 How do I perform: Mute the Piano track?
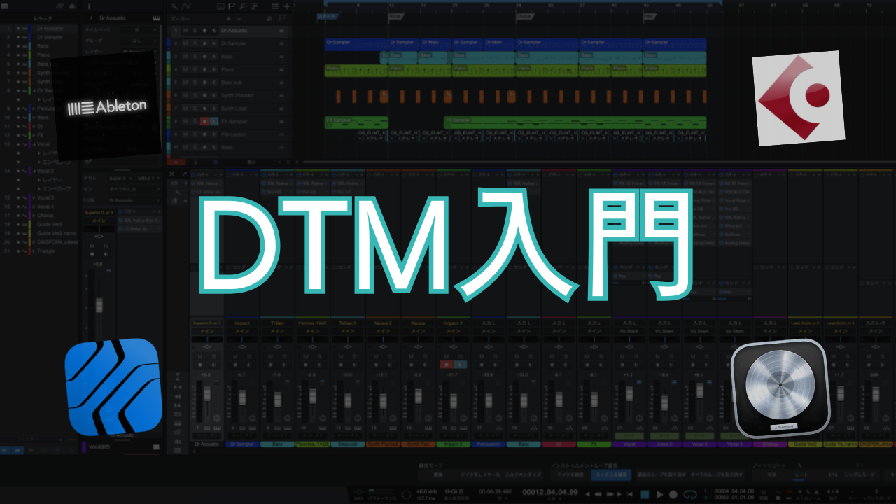185,69
